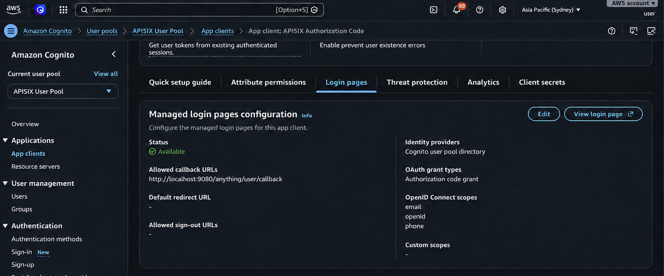The image size is (664, 276).
Task: Open the settings gear icon
Action: tap(502, 10)
